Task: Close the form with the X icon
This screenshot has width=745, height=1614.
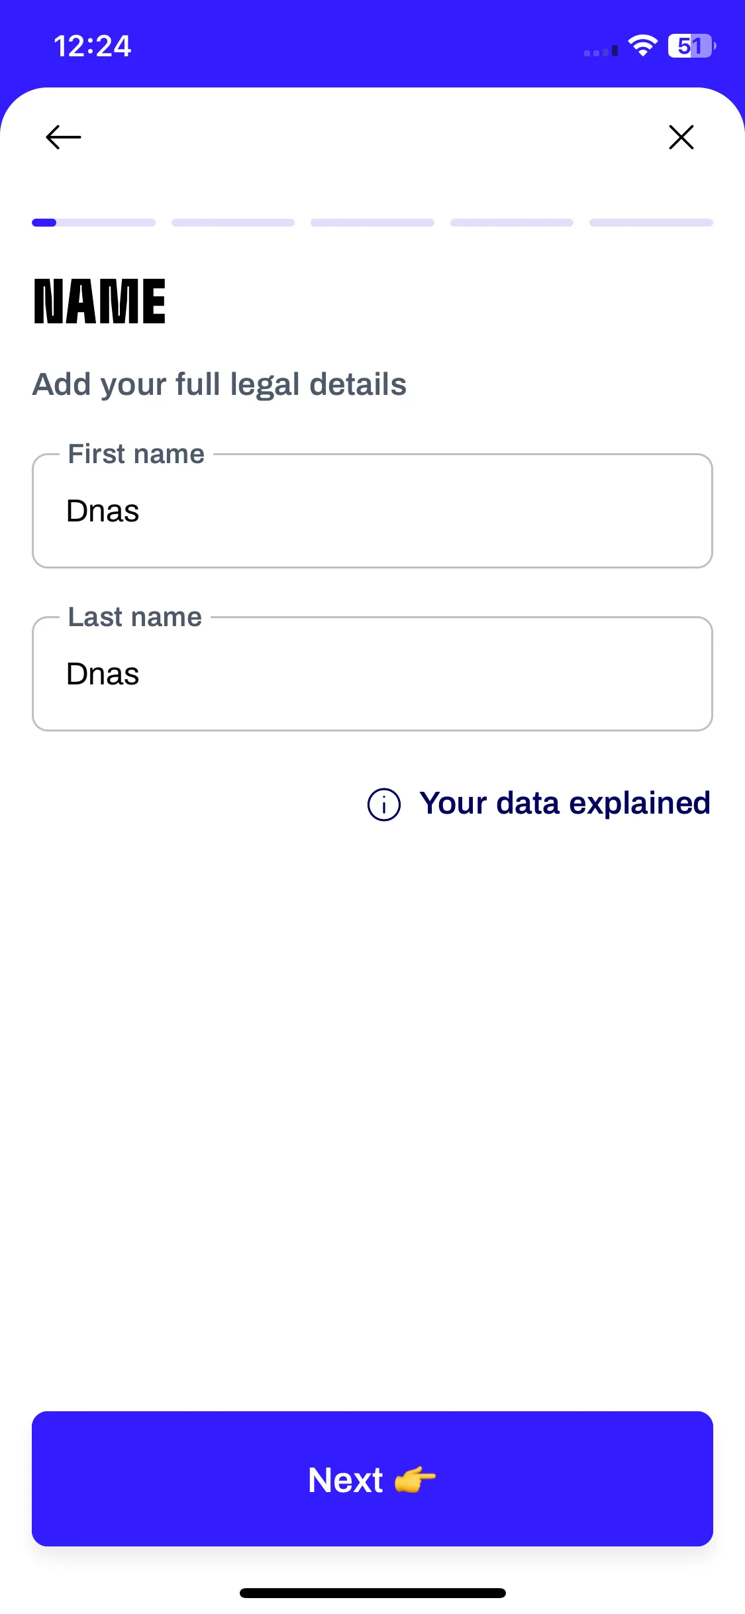Action: click(x=681, y=137)
